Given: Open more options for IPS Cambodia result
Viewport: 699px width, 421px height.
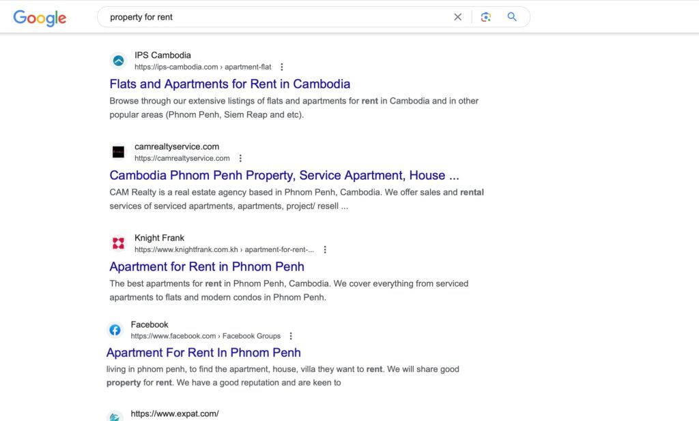Looking at the screenshot, I should [x=282, y=67].
